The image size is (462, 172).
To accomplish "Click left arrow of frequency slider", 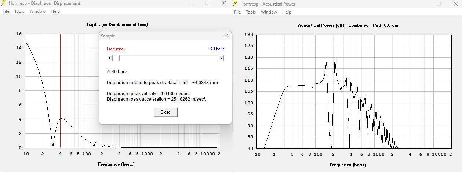I will [x=109, y=58].
